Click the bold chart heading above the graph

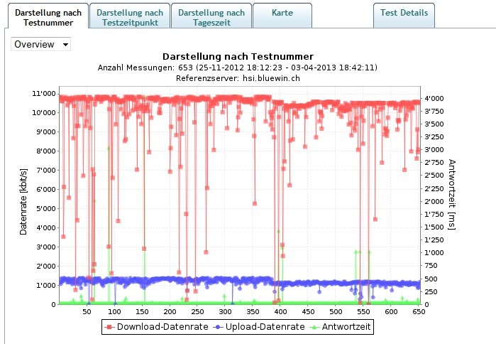pyautogui.click(x=238, y=56)
